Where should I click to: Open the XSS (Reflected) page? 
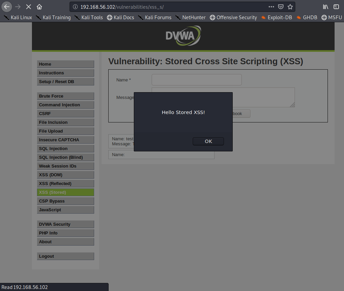65,183
